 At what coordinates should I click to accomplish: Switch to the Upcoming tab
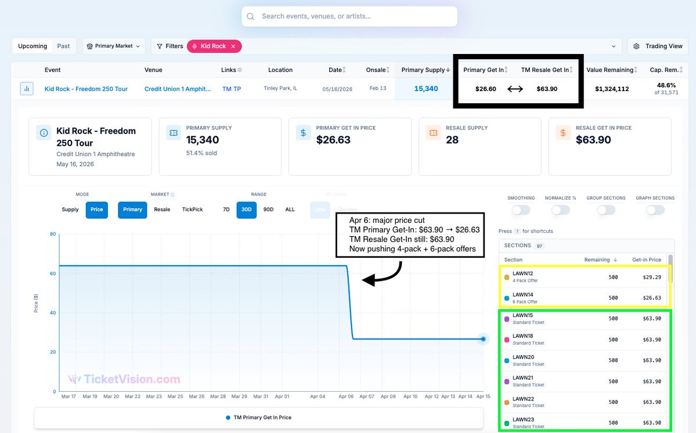(33, 46)
